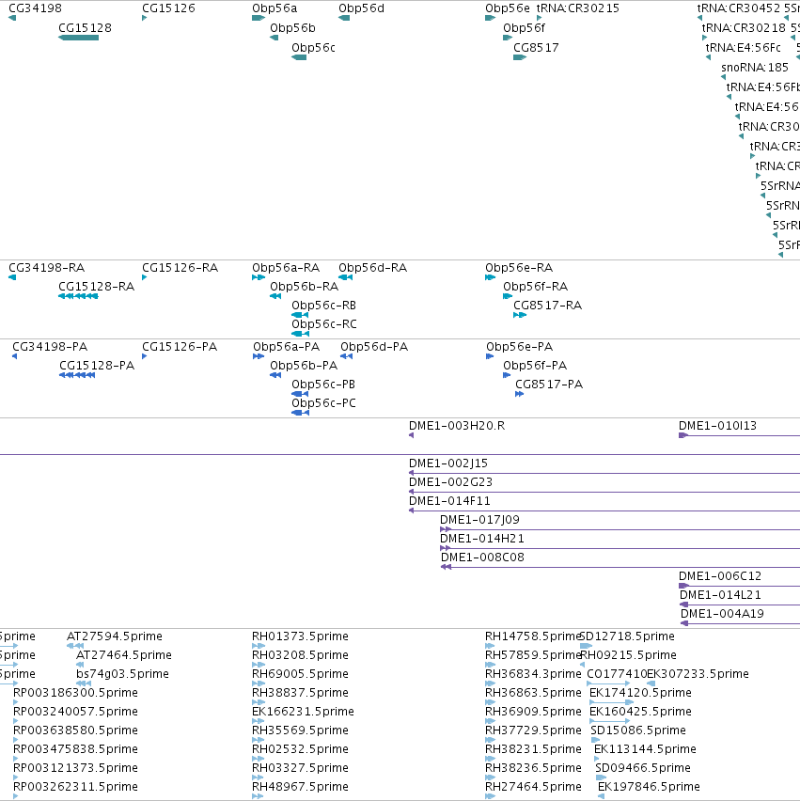
Task: Click the DME1-002G23 clone label
Action: tap(450, 482)
